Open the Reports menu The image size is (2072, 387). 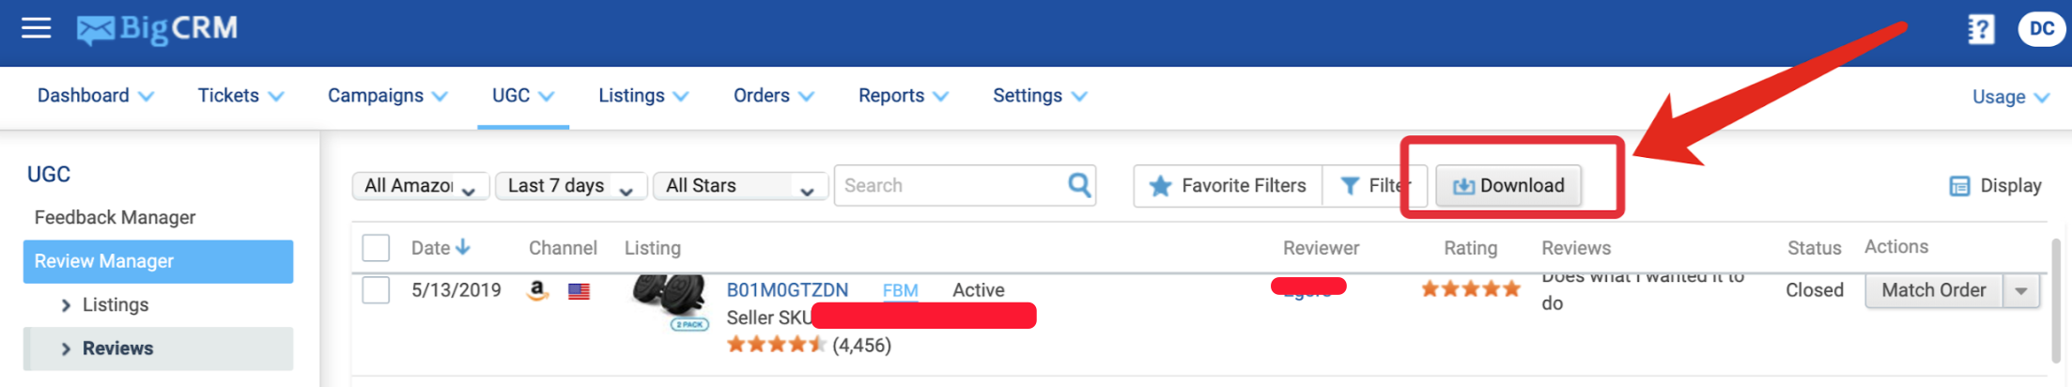(x=903, y=96)
